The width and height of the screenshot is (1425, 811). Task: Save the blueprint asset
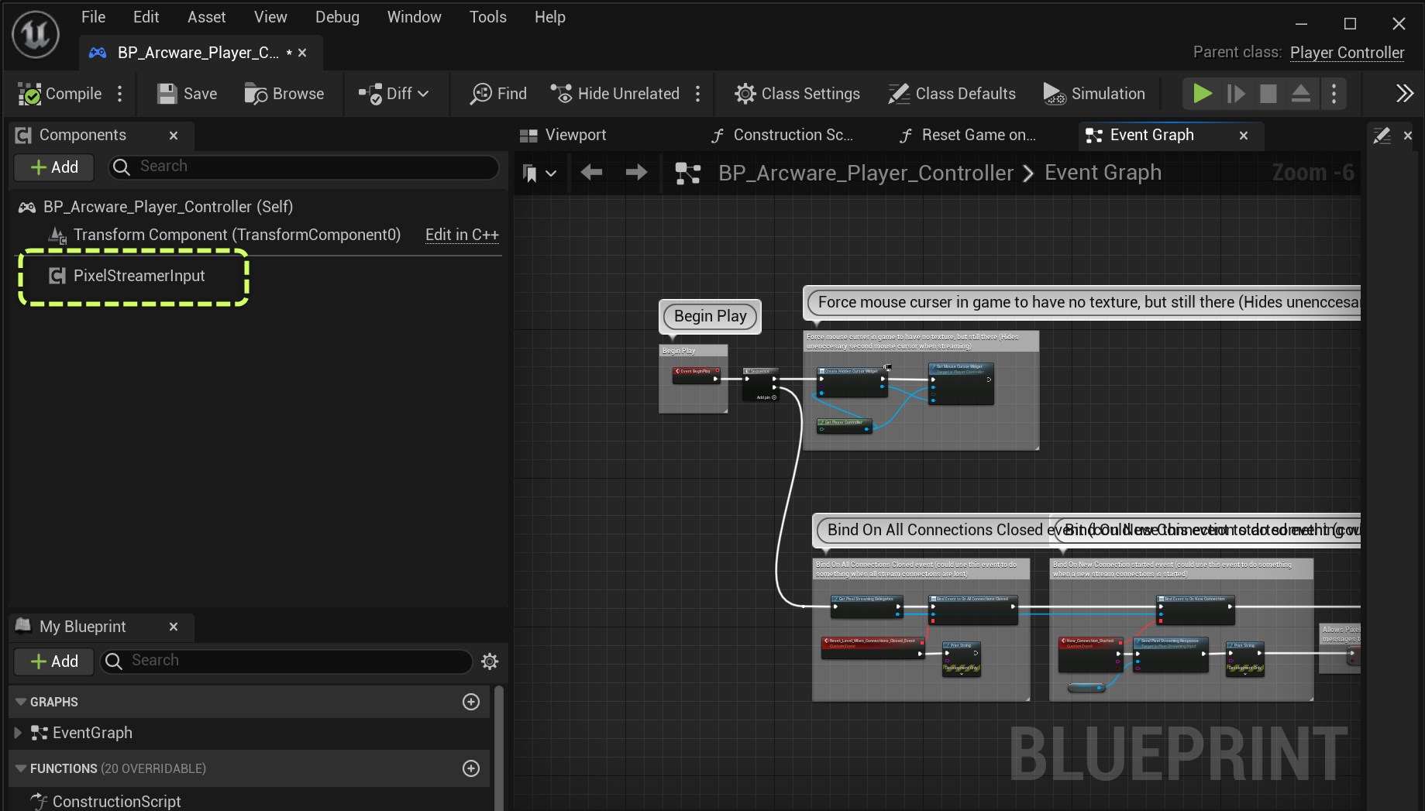pyautogui.click(x=187, y=94)
